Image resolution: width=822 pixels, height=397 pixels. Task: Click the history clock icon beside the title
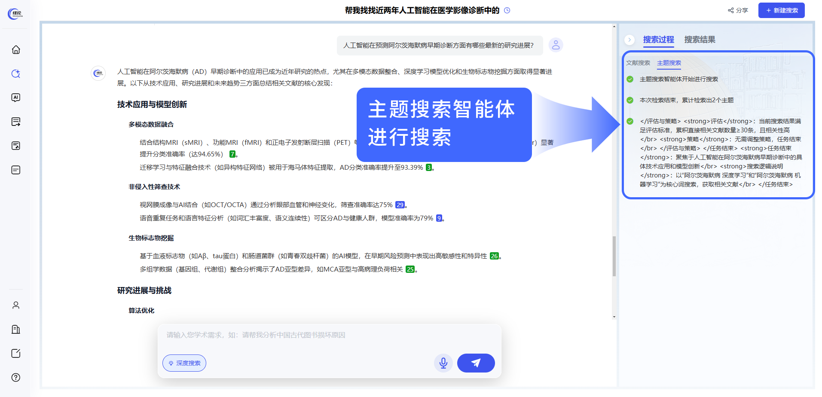[507, 10]
